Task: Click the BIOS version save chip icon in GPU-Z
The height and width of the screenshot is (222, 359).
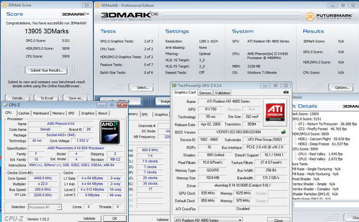Action: 283,132
